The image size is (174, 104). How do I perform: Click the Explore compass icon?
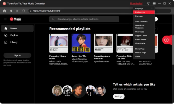(6, 35)
